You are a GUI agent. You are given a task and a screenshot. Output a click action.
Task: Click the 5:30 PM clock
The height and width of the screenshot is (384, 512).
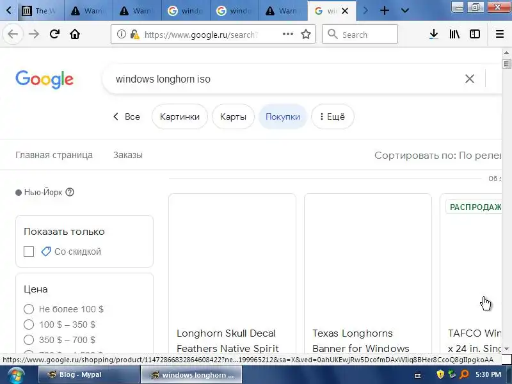tap(488, 374)
